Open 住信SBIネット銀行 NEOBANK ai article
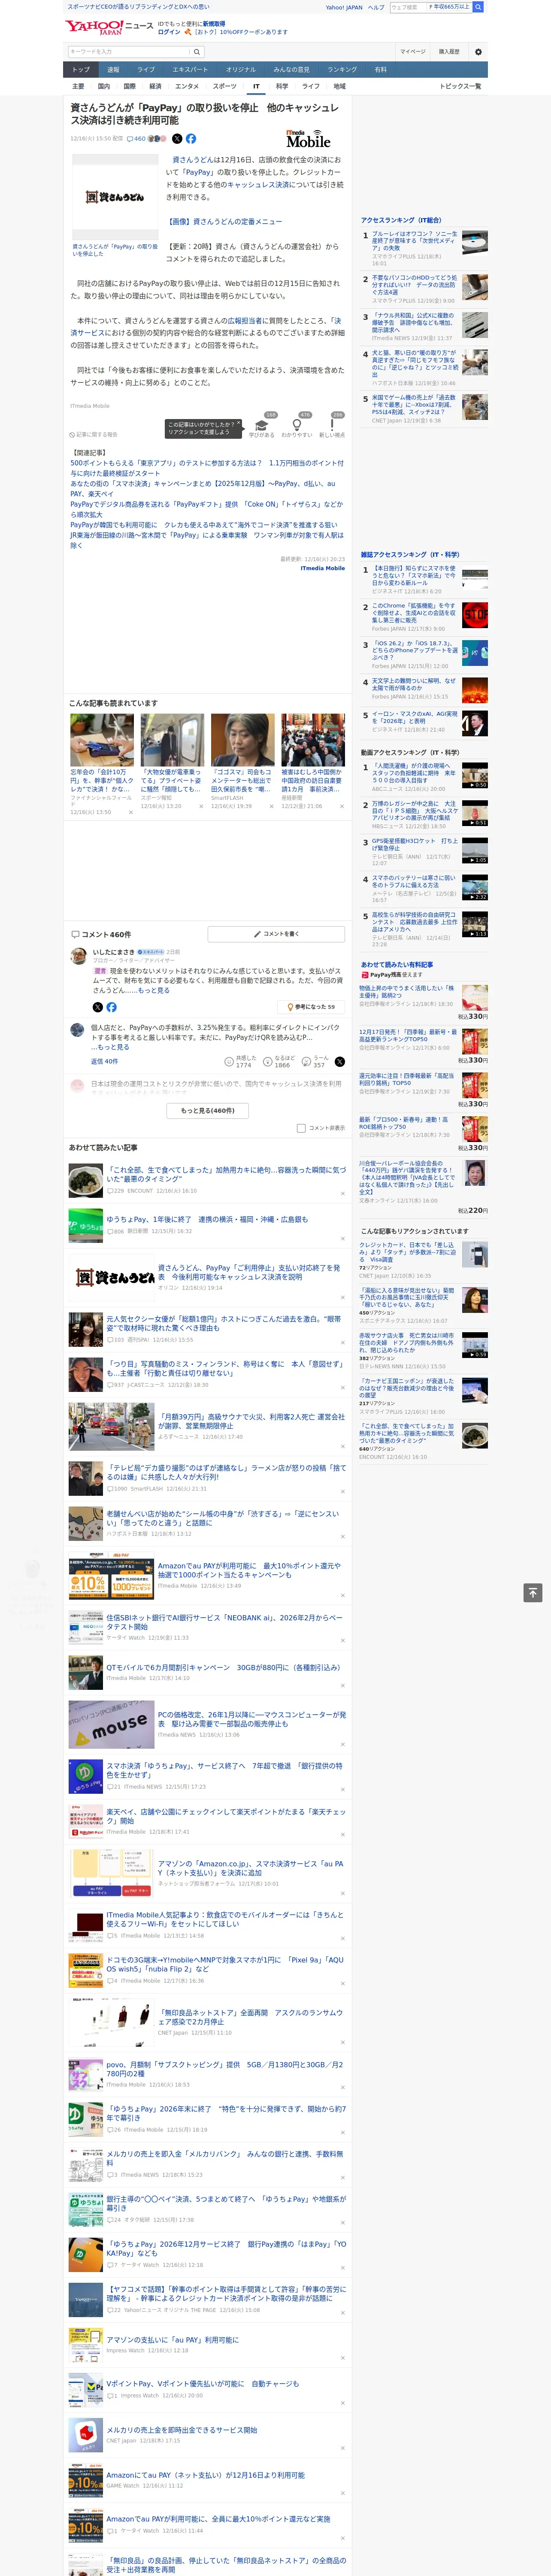This screenshot has height=2576, width=551. pos(224,1622)
